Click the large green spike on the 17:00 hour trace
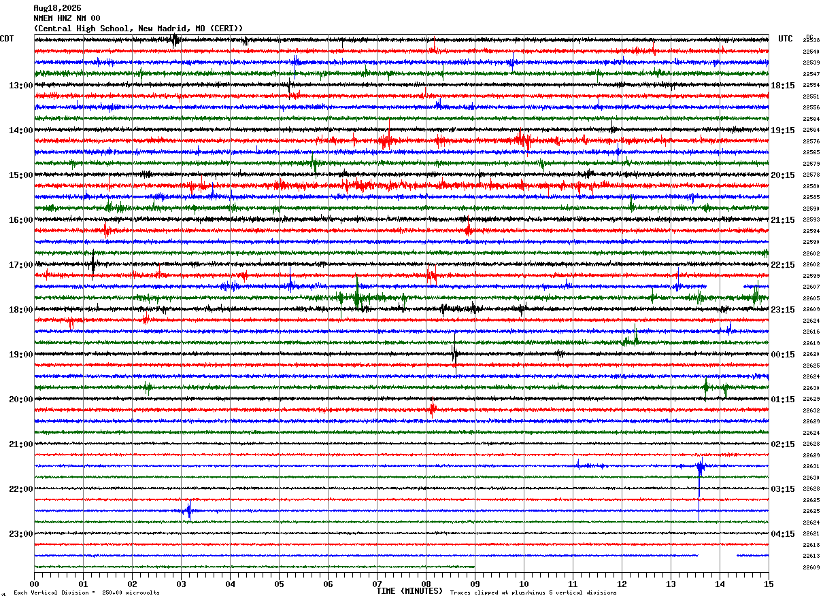This screenshot has width=823, height=602. 357,294
